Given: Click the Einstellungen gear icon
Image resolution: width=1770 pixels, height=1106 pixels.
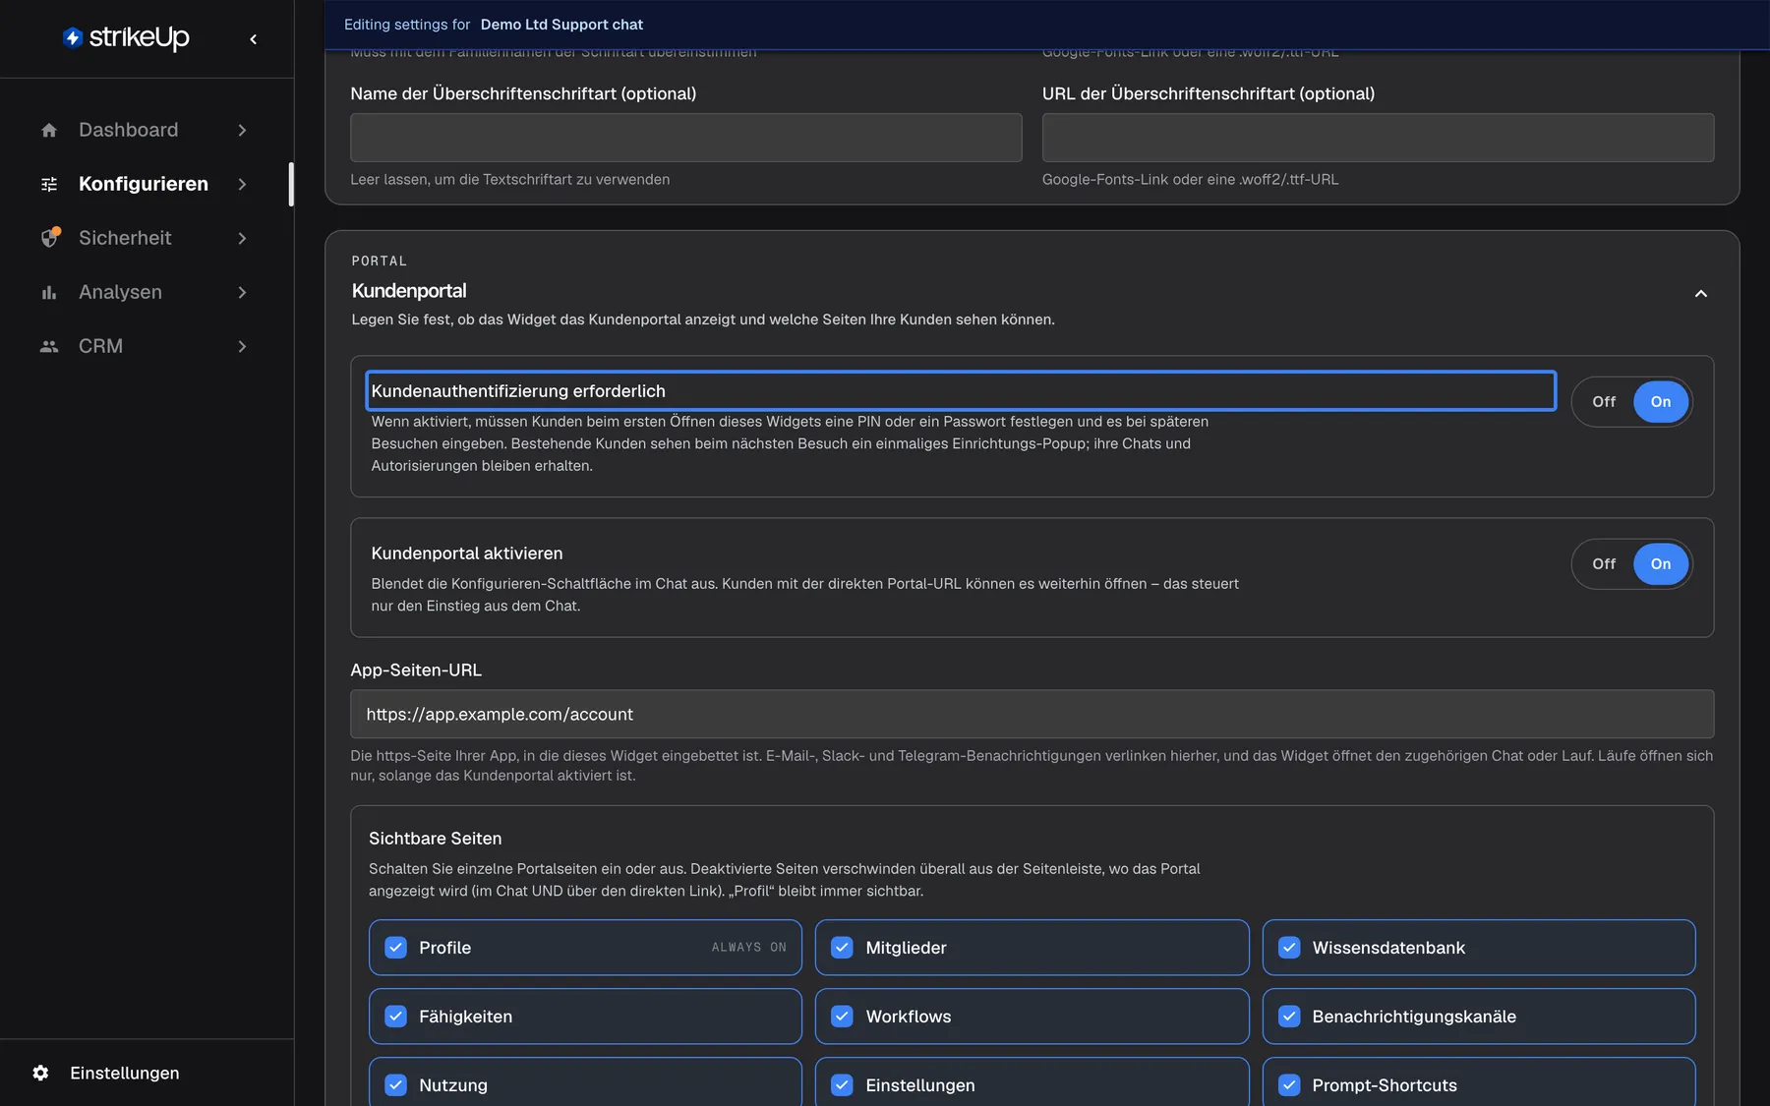Looking at the screenshot, I should 40,1073.
